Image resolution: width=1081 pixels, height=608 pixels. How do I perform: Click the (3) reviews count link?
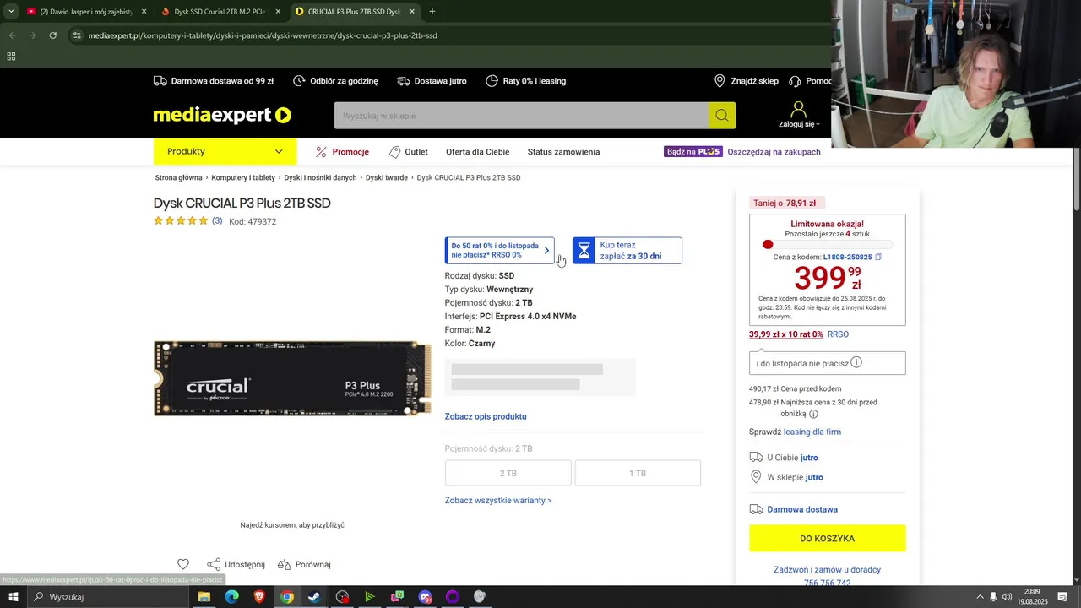217,221
